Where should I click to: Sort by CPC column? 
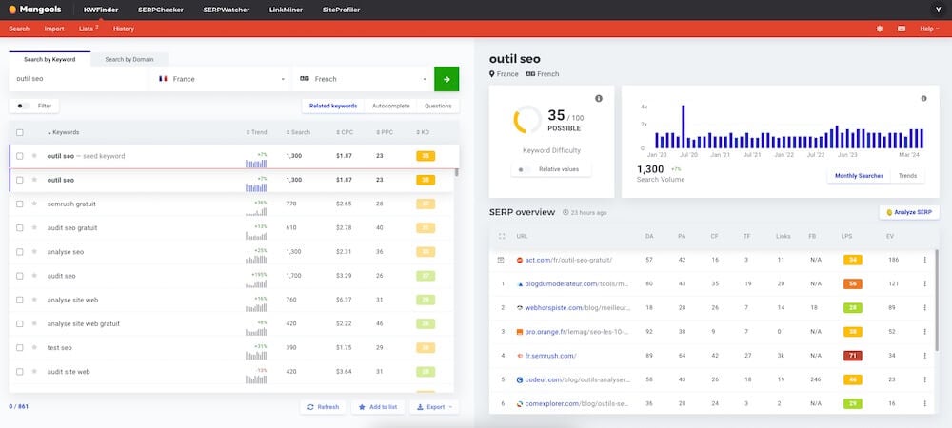tap(345, 132)
